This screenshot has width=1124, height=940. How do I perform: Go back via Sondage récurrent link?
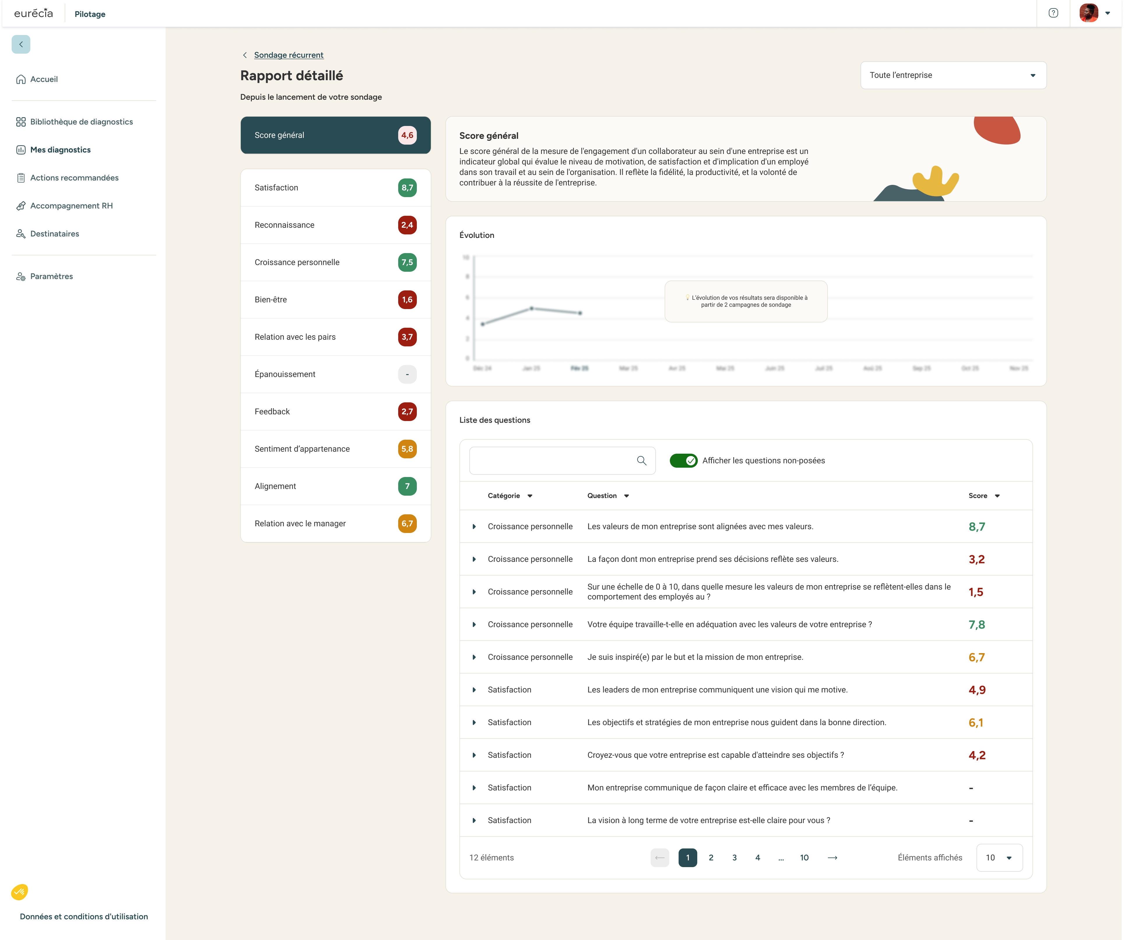(x=289, y=55)
